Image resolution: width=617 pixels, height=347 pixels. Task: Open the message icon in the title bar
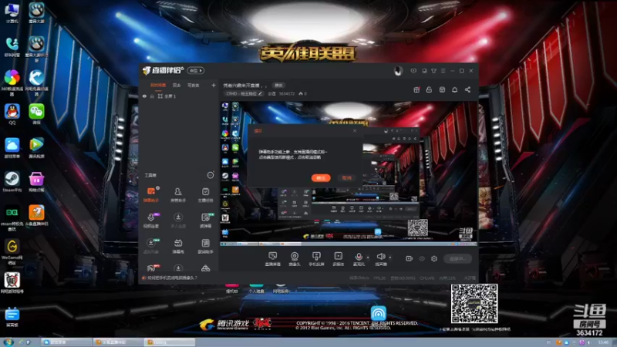tap(413, 71)
